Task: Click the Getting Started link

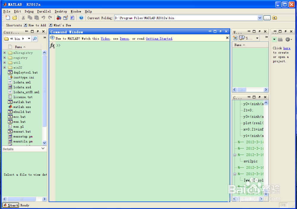Action: (x=159, y=39)
